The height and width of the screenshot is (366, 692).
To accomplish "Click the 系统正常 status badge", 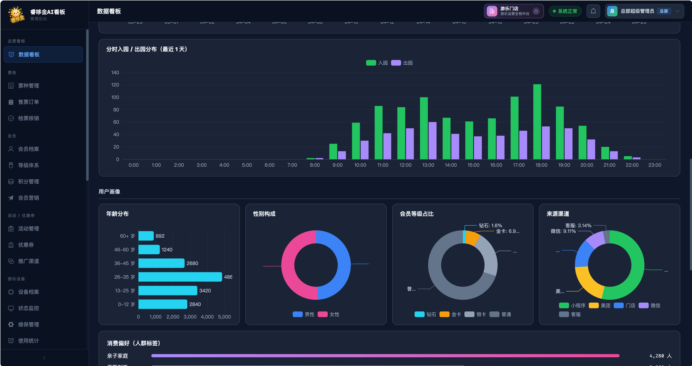I will (565, 11).
